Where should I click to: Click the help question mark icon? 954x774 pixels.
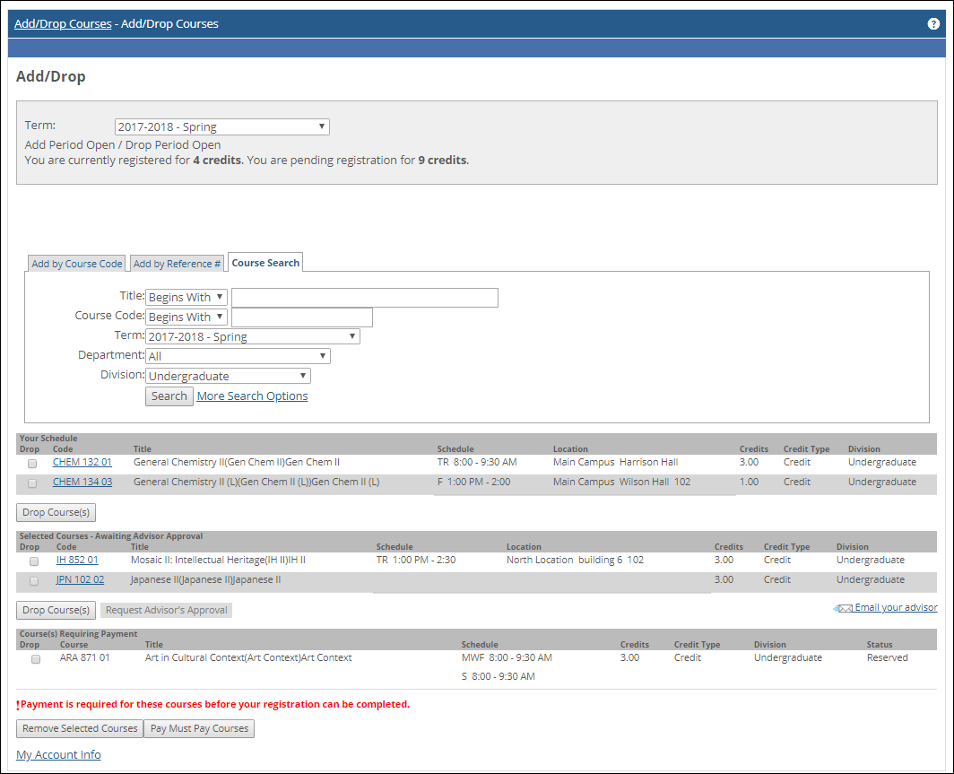coord(933,24)
